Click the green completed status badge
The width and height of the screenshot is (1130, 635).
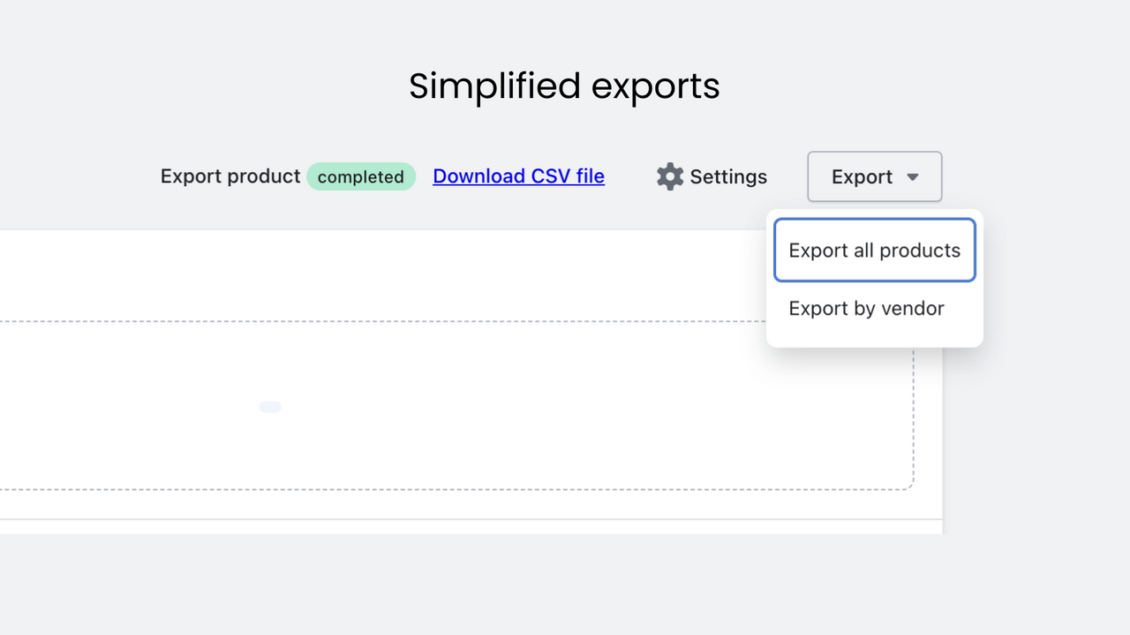click(x=361, y=176)
